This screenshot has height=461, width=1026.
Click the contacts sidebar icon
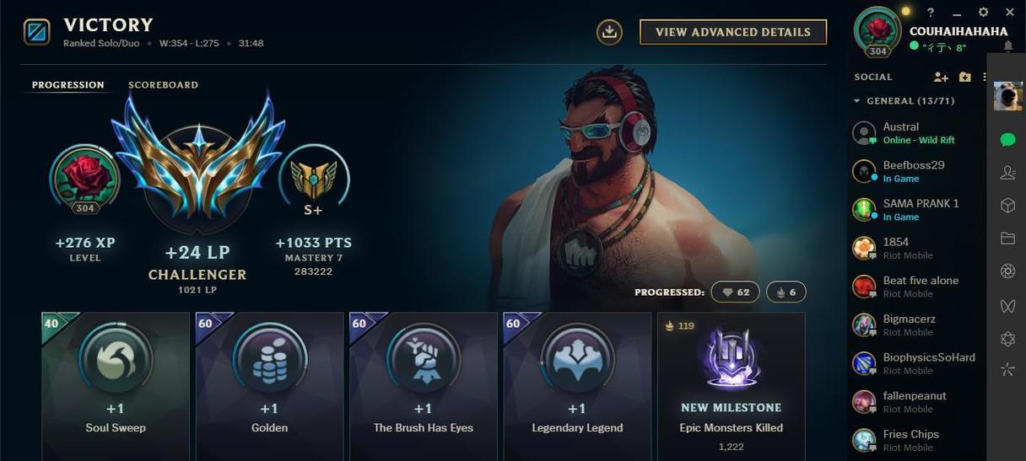(1007, 172)
